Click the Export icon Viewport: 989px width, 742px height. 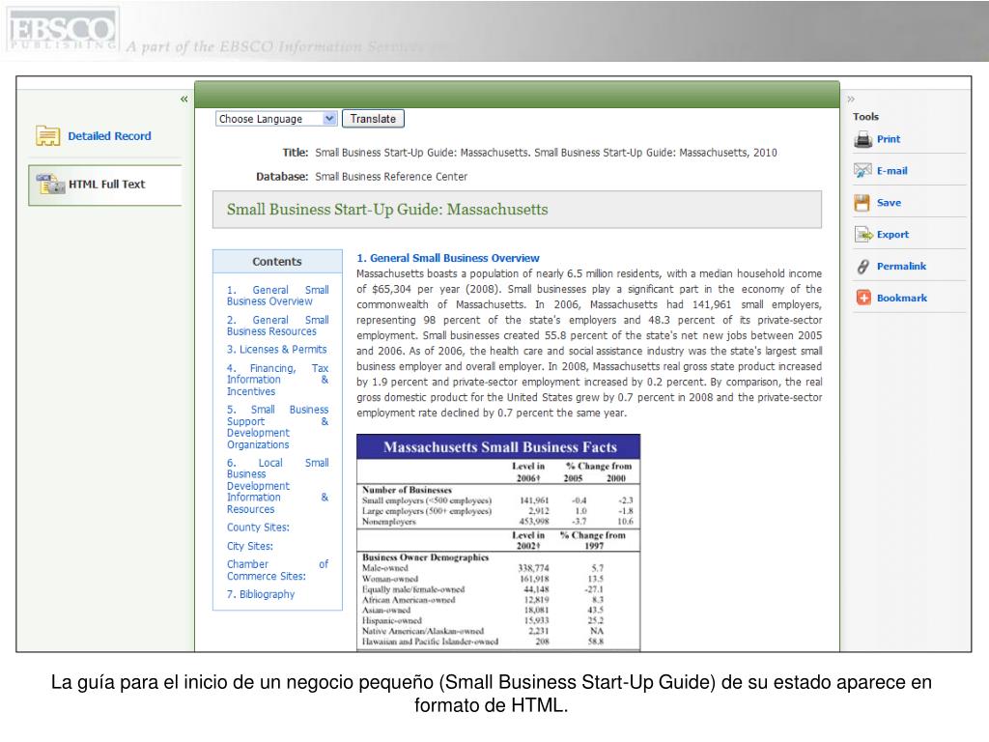862,235
